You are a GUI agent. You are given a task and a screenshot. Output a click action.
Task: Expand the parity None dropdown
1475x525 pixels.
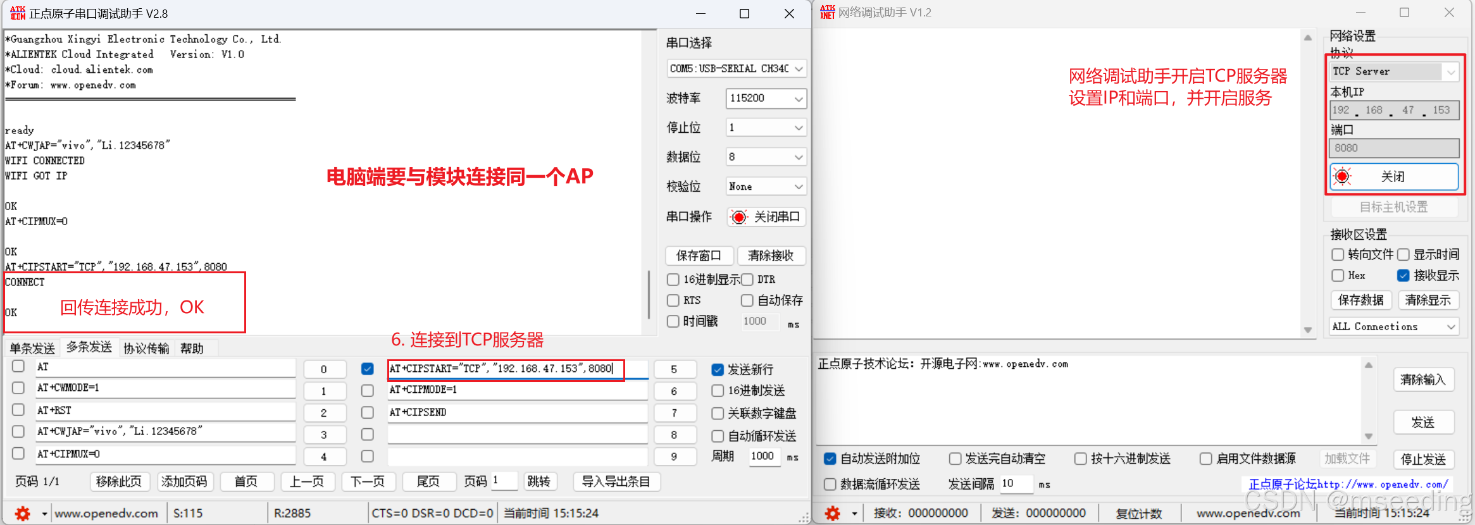tap(799, 187)
